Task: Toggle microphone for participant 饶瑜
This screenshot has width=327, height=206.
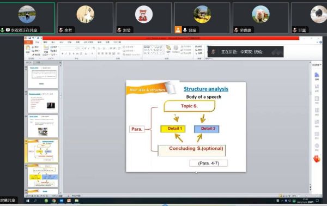Action: click(185, 30)
